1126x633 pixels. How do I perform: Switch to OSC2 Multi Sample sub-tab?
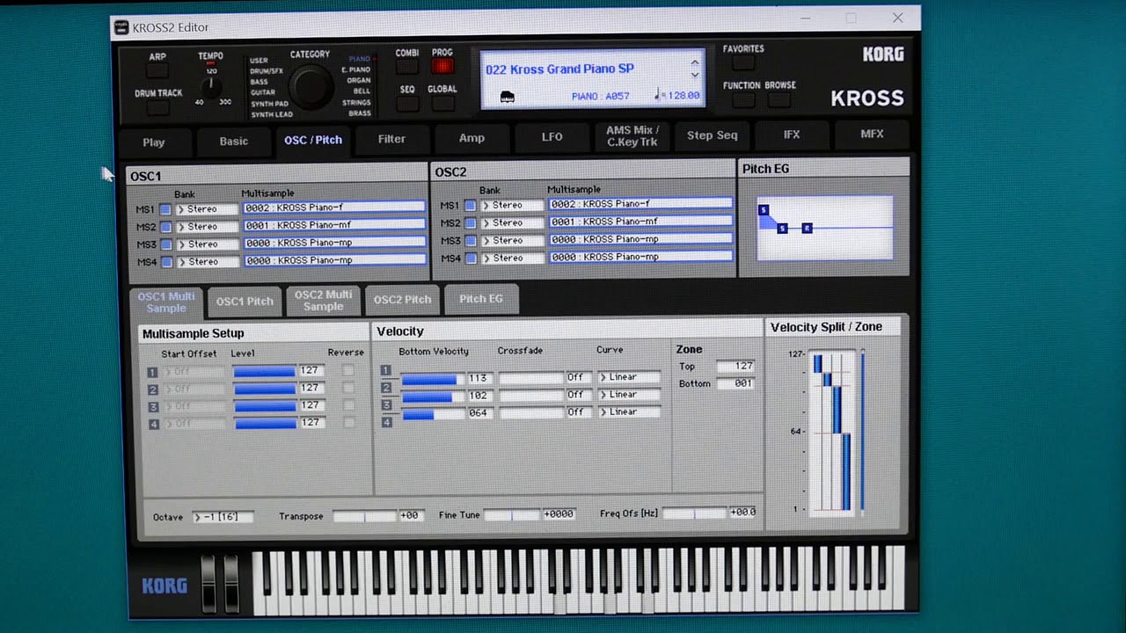tap(323, 301)
